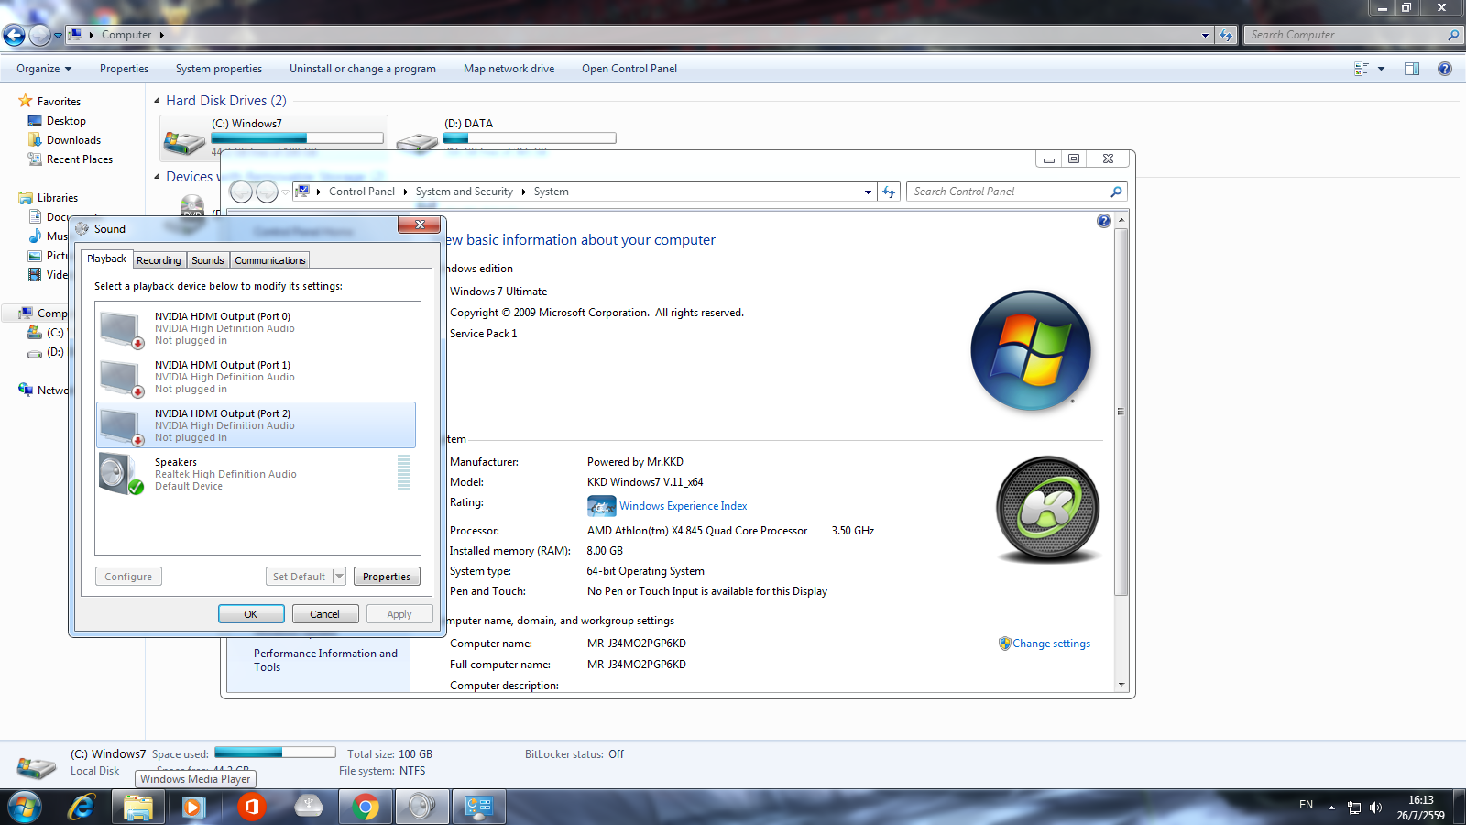The image size is (1466, 825).
Task: Switch to the Recording tab
Action: pos(159,260)
